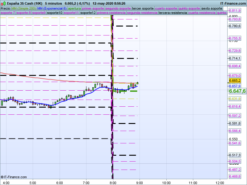Viewport: 247px width, 185px height.
Task: Click the 6.714,1 price level tag
Action: pyautogui.click(x=235, y=58)
